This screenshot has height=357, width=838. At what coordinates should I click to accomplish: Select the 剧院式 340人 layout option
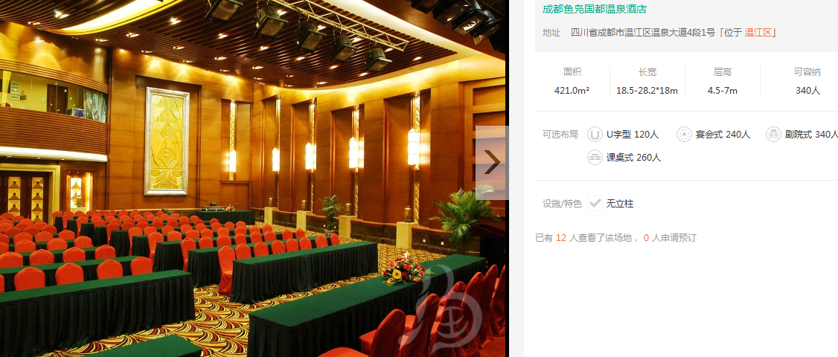tap(811, 134)
